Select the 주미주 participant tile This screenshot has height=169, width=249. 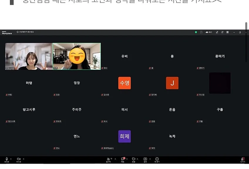[77, 110]
